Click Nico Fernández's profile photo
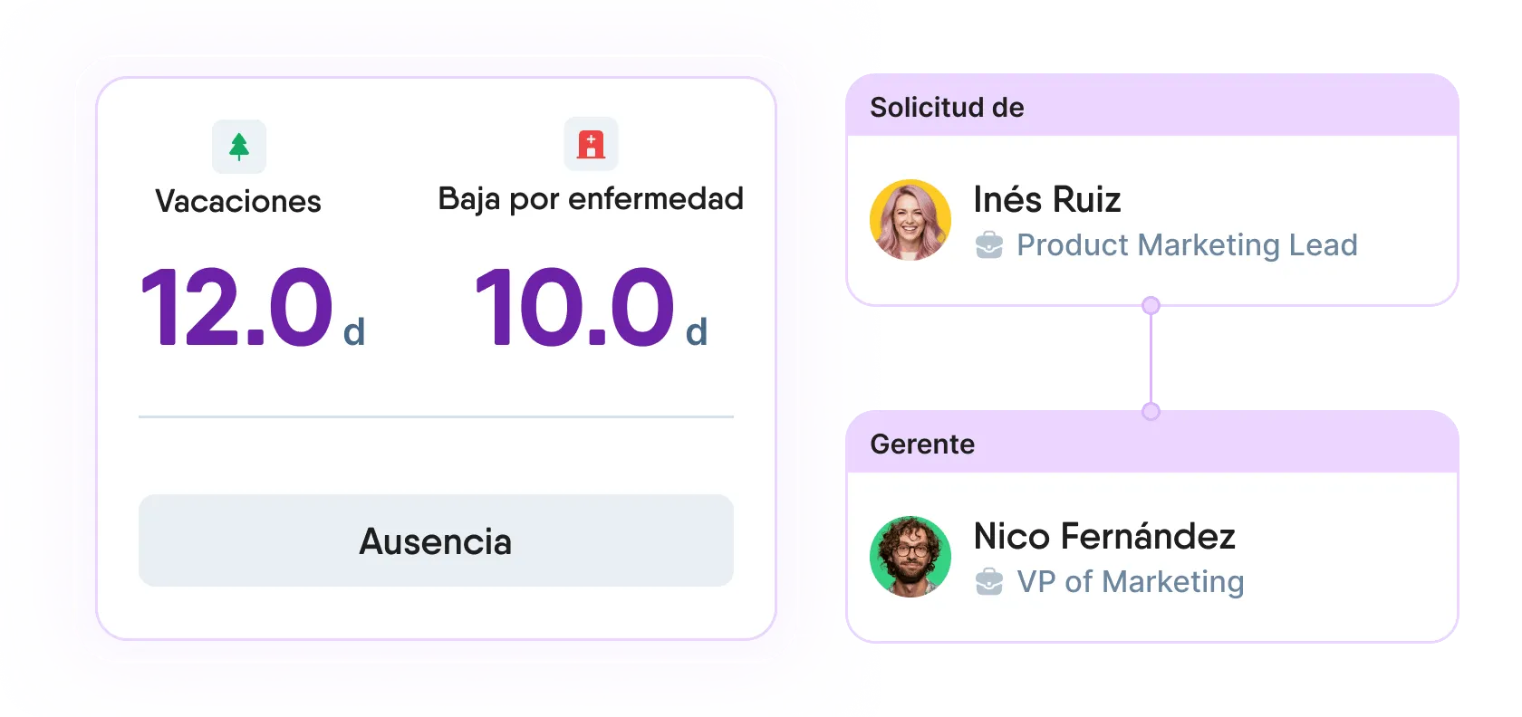 (x=910, y=557)
